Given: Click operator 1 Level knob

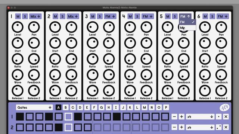Looking at the screenshot, I should (18, 27).
